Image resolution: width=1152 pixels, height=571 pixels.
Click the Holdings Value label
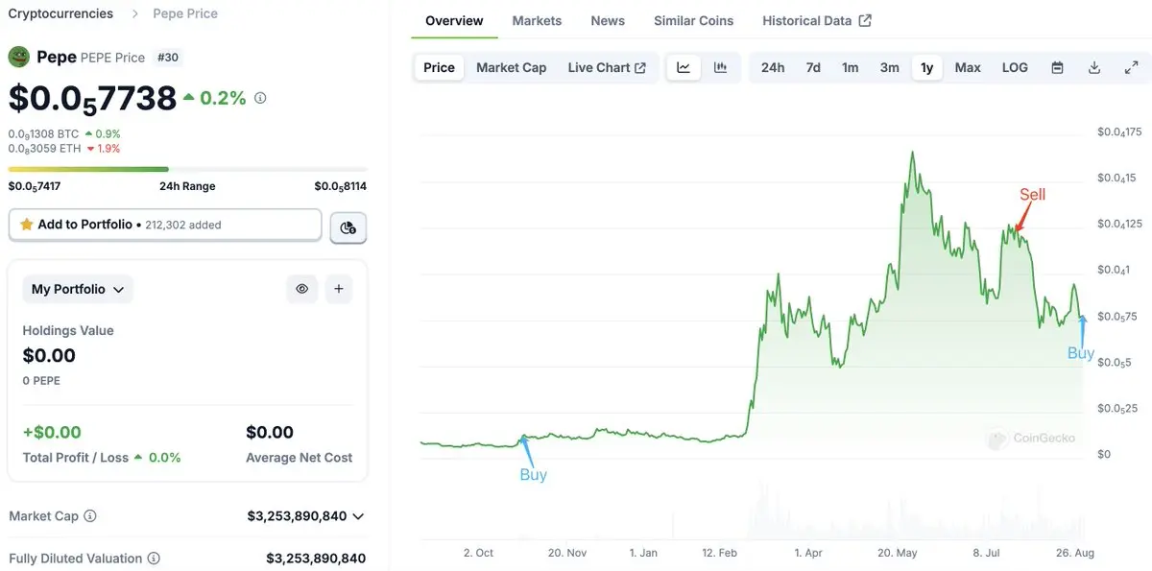68,330
